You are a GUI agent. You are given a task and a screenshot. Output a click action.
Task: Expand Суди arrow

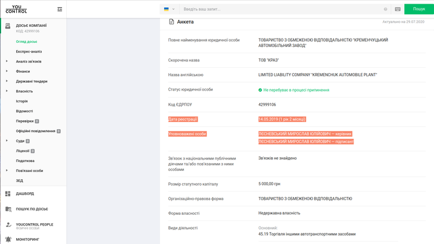tap(7, 141)
